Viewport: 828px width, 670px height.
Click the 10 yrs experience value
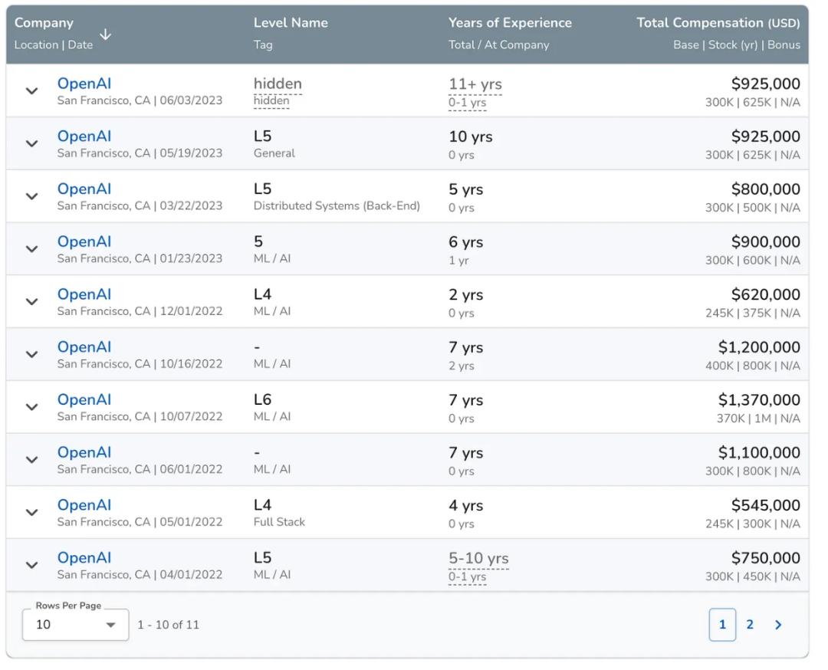click(x=471, y=136)
